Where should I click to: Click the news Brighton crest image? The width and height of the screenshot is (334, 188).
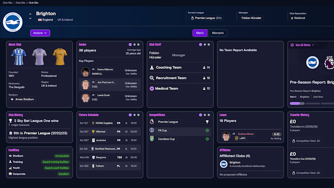pyautogui.click(x=312, y=62)
